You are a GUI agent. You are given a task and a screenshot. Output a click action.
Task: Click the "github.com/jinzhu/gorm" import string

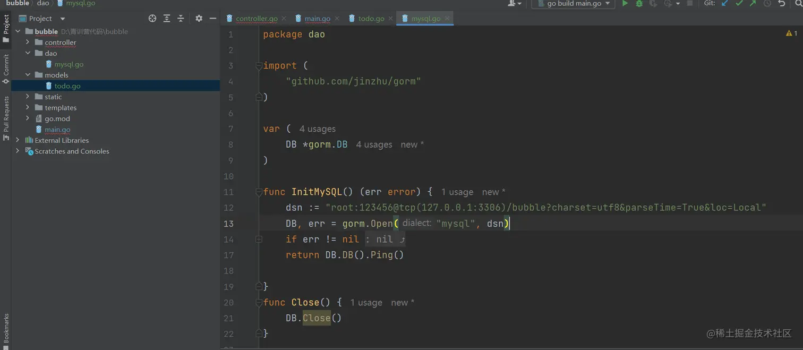tap(353, 81)
